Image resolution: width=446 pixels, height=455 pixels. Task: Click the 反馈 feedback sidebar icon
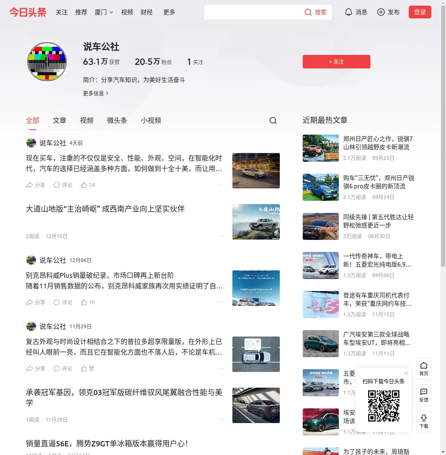(x=424, y=395)
